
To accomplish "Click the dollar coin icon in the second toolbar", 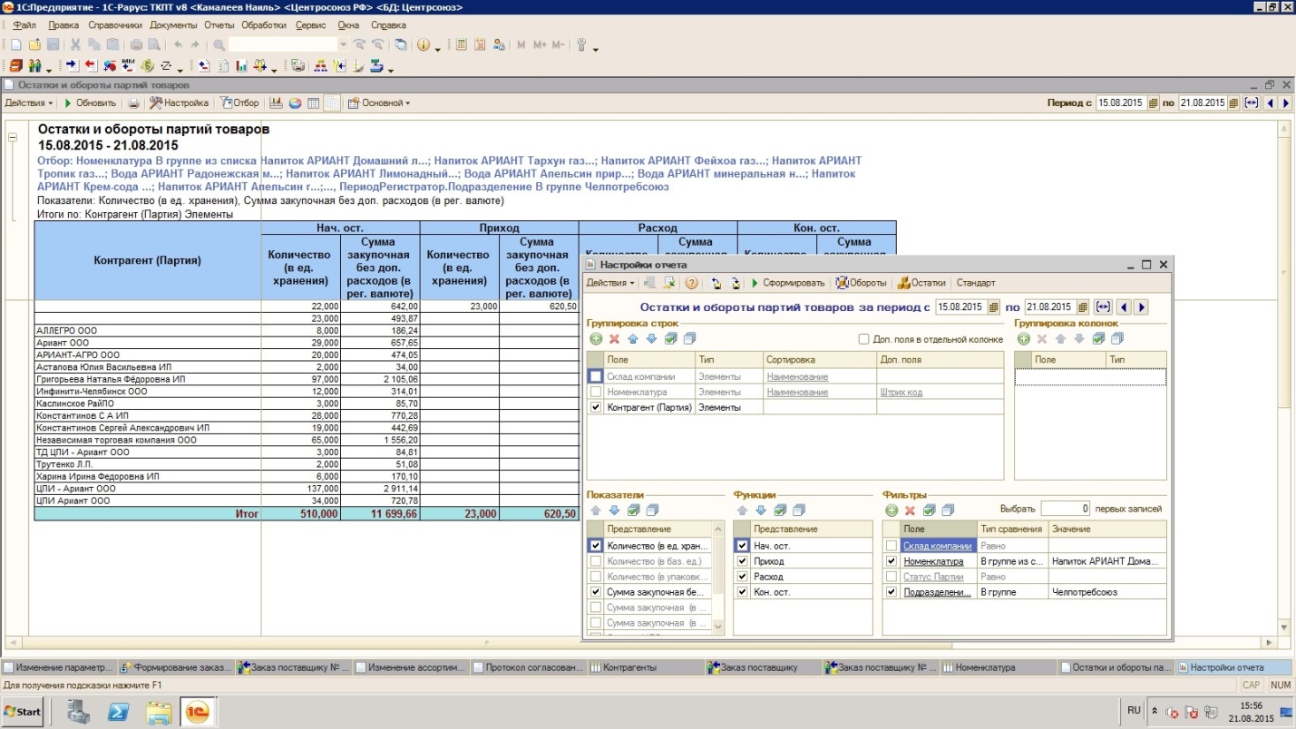I will 147,65.
